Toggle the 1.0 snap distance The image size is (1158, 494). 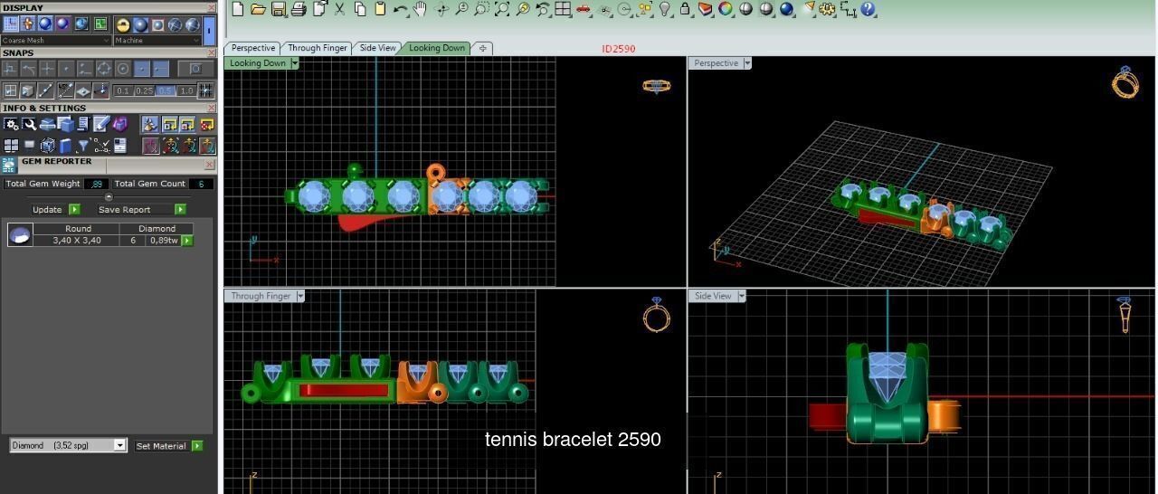coord(185,90)
